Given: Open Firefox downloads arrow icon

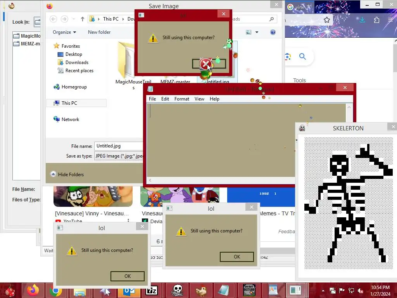Looking at the screenshot, I should click(x=362, y=20).
